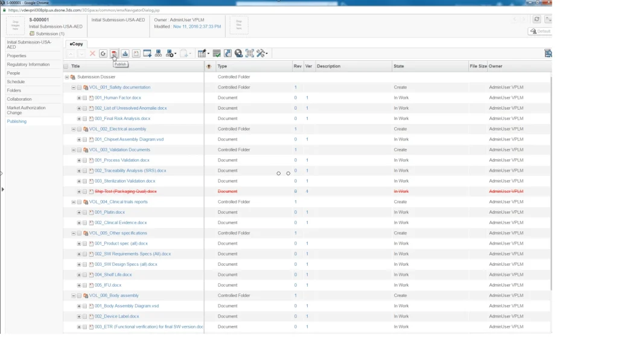Click the red X delete icon
Viewport: 618px width, 347px height.
tap(92, 54)
